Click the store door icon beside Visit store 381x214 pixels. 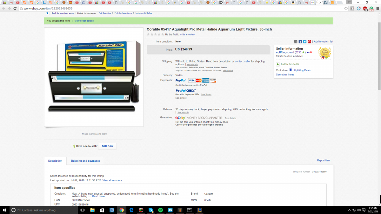pos(291,70)
